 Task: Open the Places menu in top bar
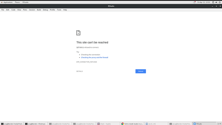tap(17, 2)
